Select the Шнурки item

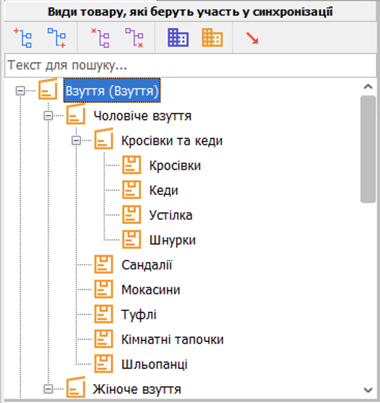point(172,240)
